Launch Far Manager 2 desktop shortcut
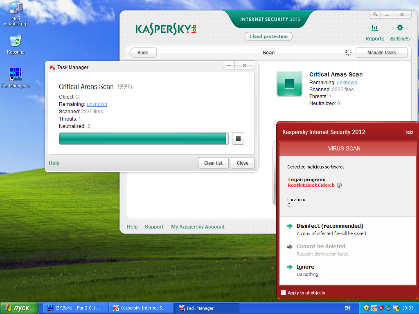Viewport: 419px width, 314px height. point(16,78)
